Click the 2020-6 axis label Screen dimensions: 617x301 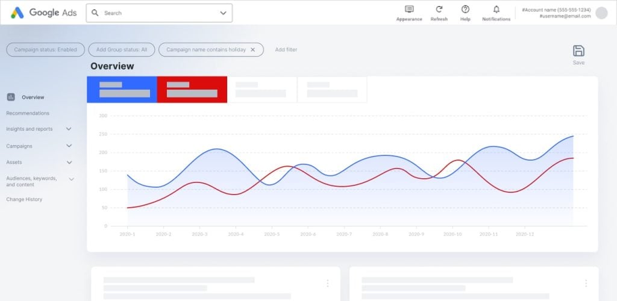coord(308,234)
